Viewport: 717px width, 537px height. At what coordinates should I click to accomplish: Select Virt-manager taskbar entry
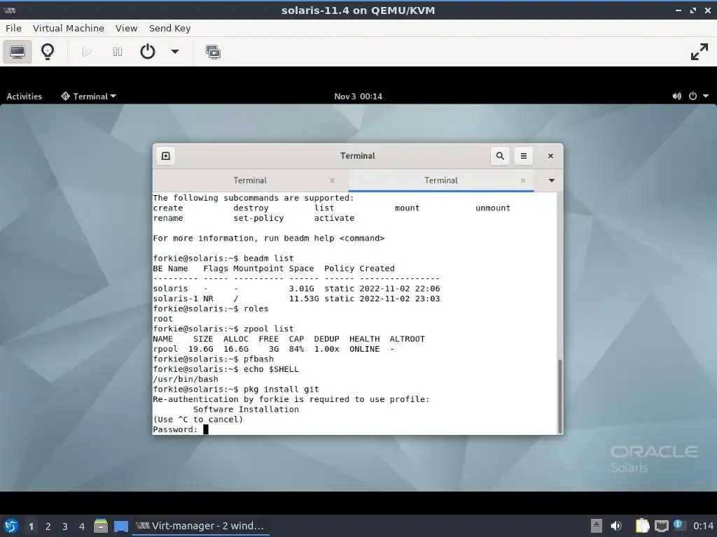(x=200, y=526)
